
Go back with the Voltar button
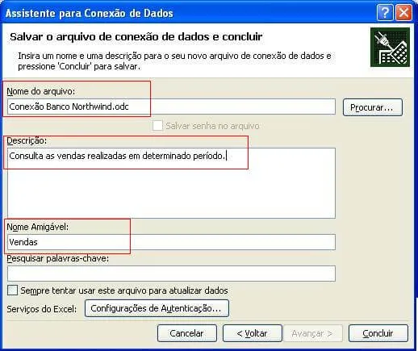[253, 333]
